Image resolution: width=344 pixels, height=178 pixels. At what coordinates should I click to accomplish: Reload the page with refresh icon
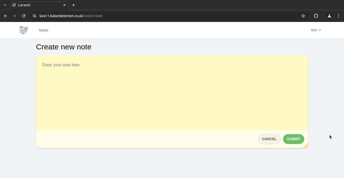click(x=24, y=16)
